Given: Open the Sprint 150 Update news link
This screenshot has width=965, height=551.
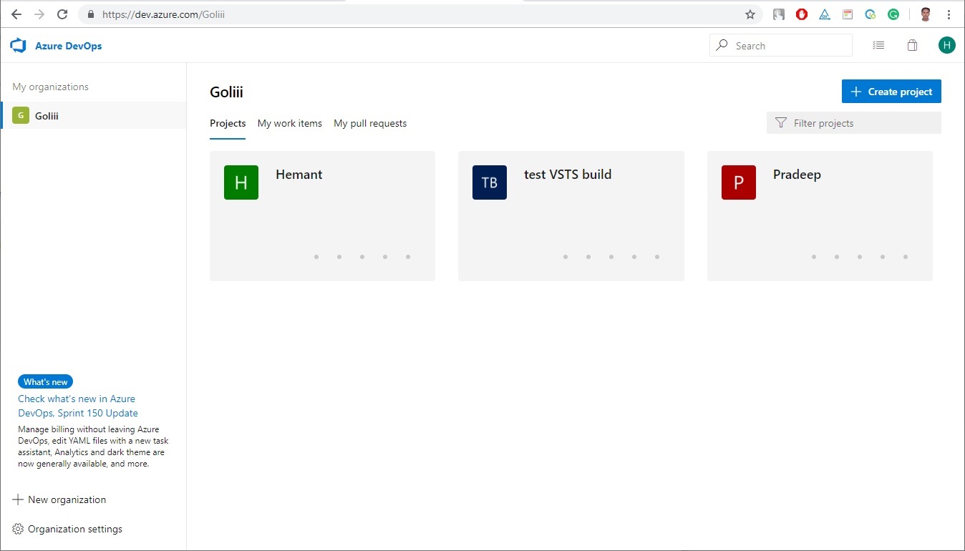Looking at the screenshot, I should pyautogui.click(x=78, y=406).
